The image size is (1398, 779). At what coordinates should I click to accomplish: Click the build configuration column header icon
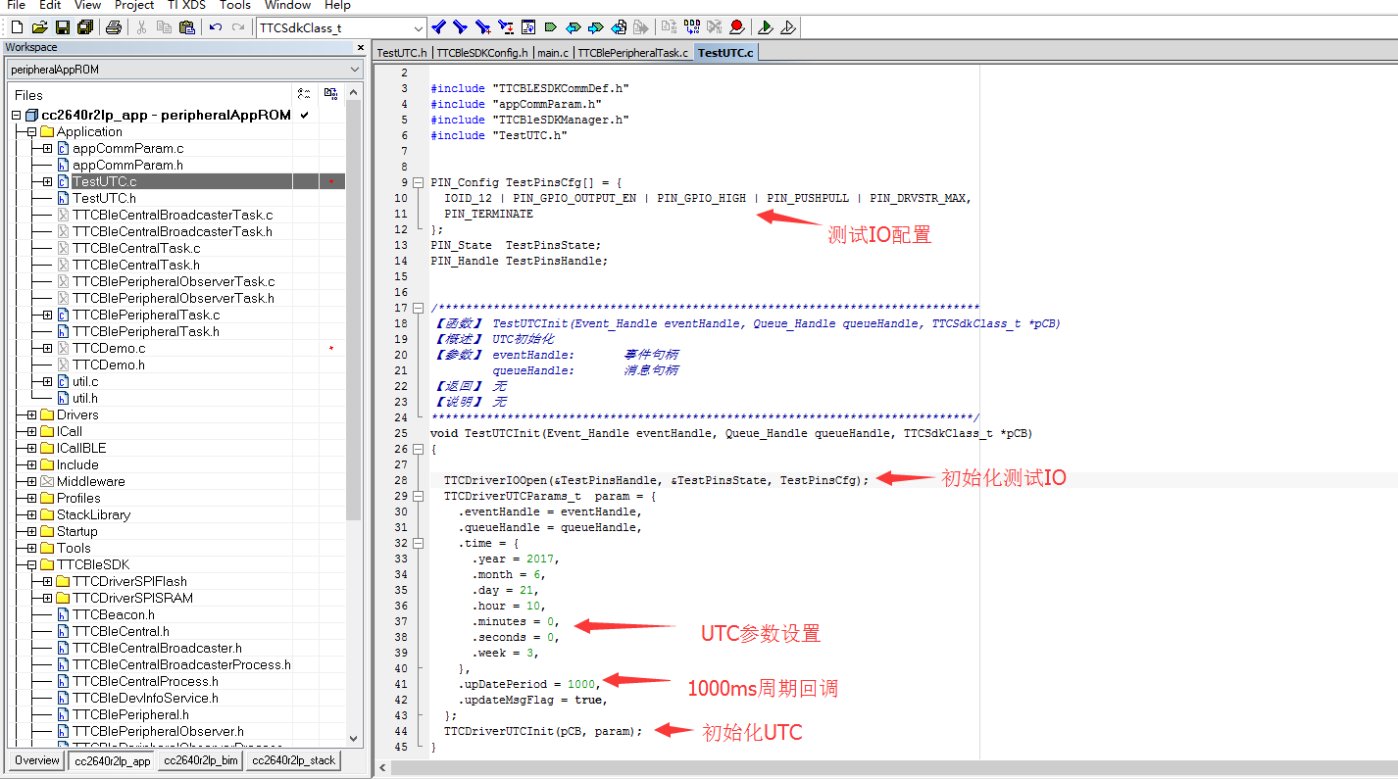pyautogui.click(x=304, y=94)
